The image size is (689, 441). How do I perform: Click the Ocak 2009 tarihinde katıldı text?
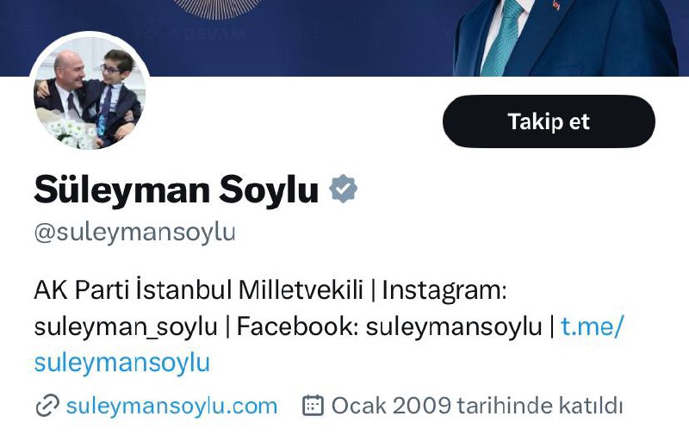(x=477, y=406)
